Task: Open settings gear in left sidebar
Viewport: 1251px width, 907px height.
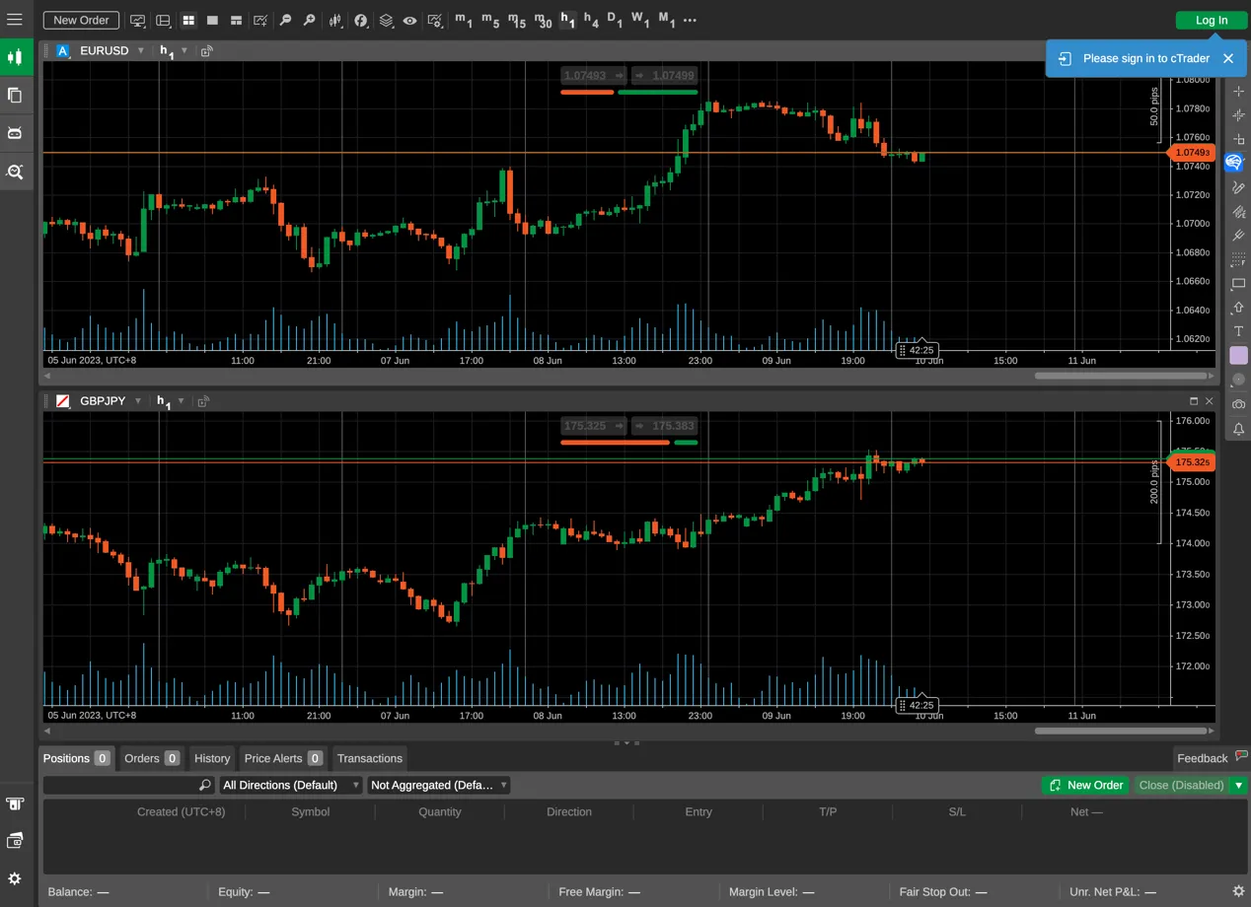Action: (15, 878)
